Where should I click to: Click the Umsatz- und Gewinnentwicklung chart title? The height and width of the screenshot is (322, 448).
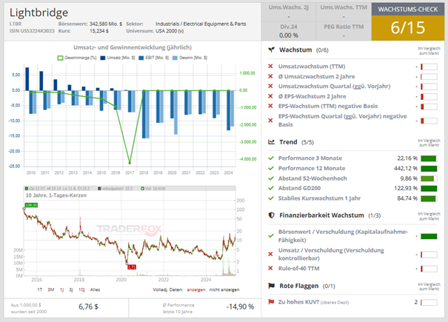(x=133, y=47)
